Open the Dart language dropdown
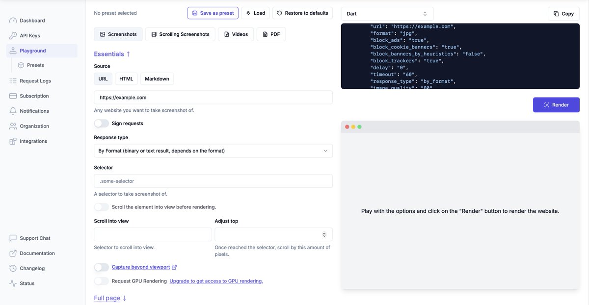 click(x=387, y=14)
